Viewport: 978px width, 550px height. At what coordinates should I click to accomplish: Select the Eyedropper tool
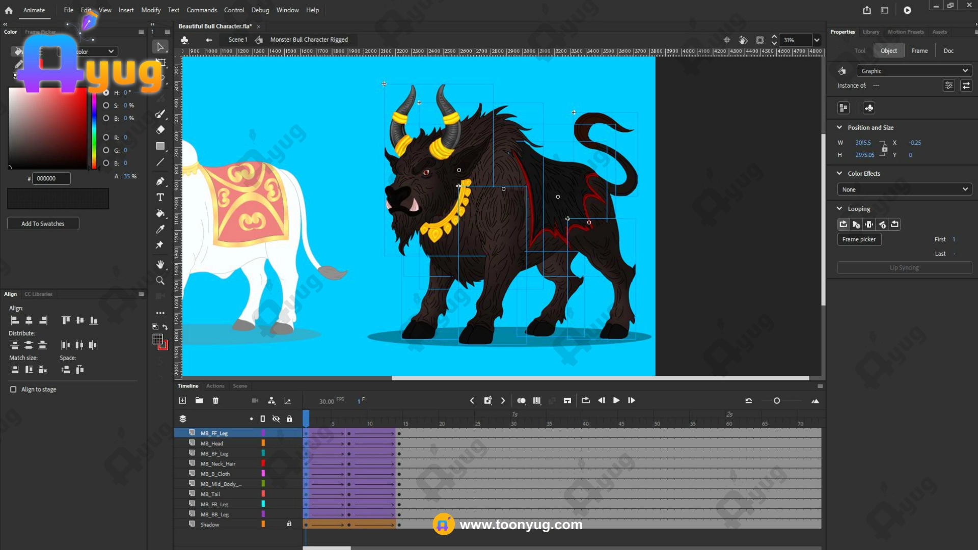pyautogui.click(x=160, y=229)
